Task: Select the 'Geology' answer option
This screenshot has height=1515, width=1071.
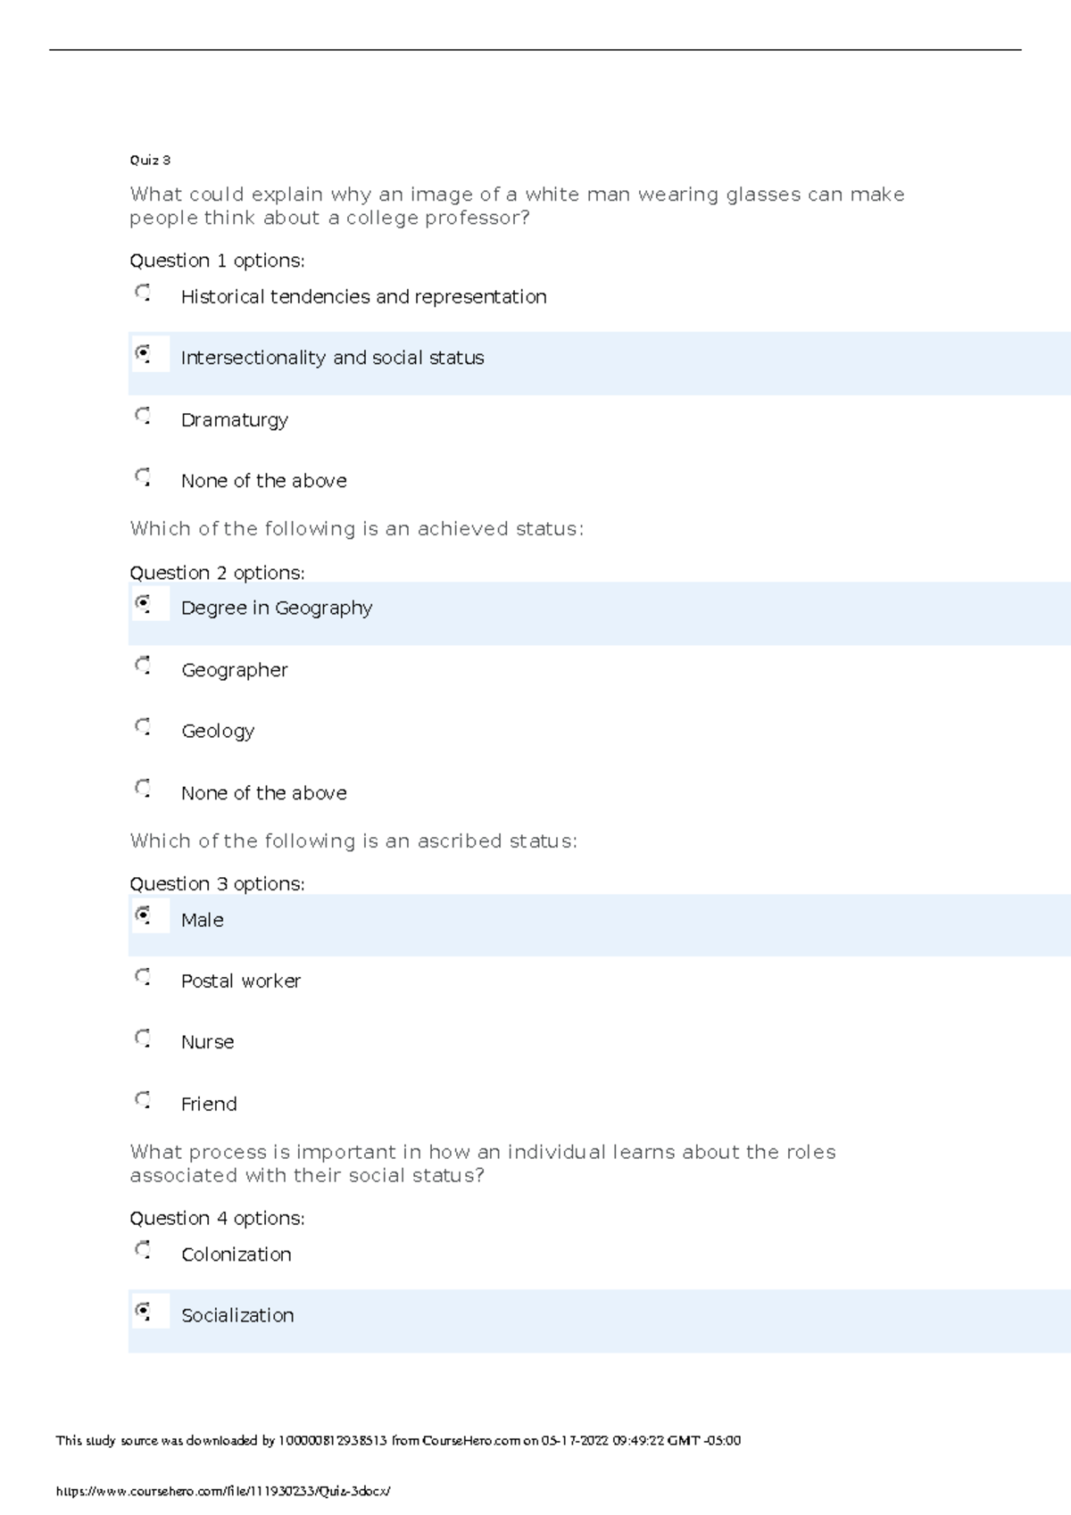Action: pyautogui.click(x=143, y=727)
